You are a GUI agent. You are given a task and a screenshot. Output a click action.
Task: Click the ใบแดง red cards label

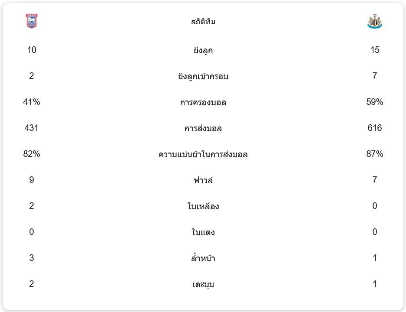[203, 233]
